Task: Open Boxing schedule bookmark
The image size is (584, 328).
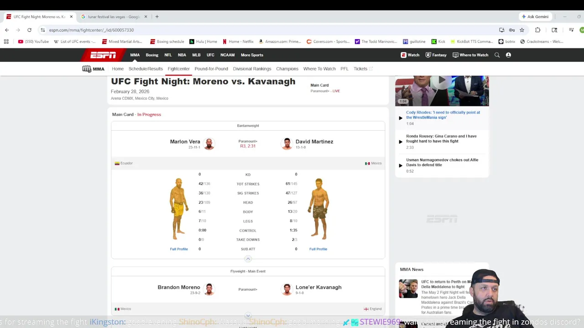Action: (x=167, y=41)
